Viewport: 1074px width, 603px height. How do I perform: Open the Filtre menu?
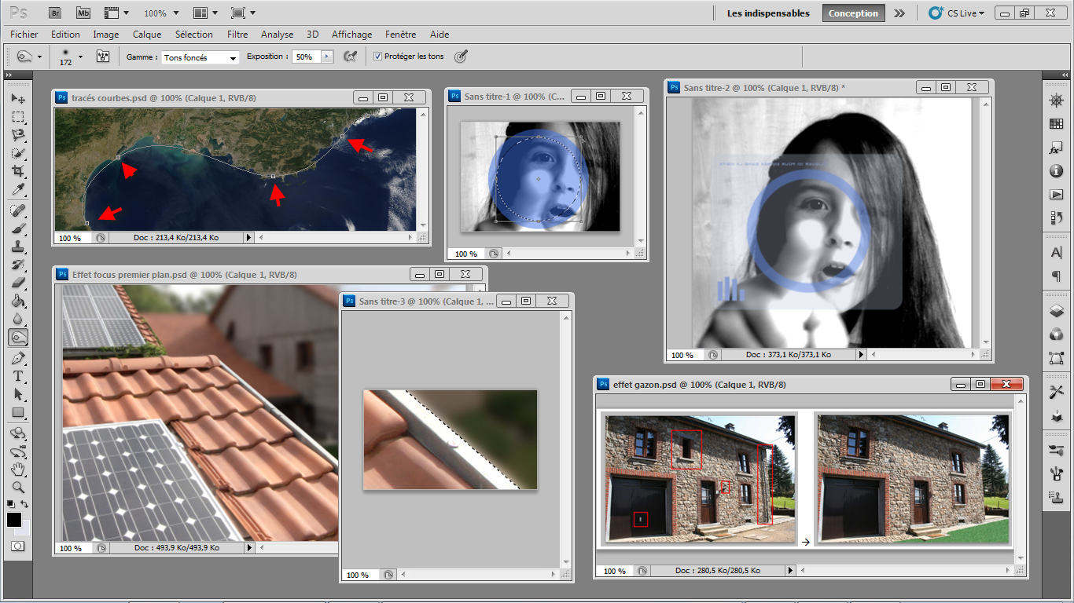tap(237, 35)
